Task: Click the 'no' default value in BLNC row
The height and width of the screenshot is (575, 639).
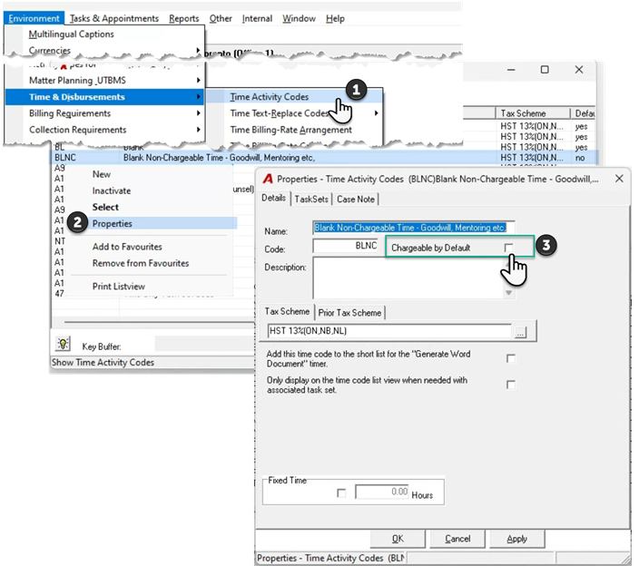Action: point(580,158)
